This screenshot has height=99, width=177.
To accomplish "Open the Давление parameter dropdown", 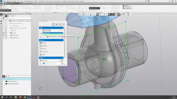I will pos(51,61).
